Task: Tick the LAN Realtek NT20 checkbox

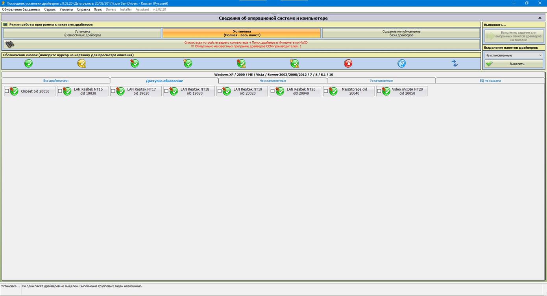Action: (273, 91)
